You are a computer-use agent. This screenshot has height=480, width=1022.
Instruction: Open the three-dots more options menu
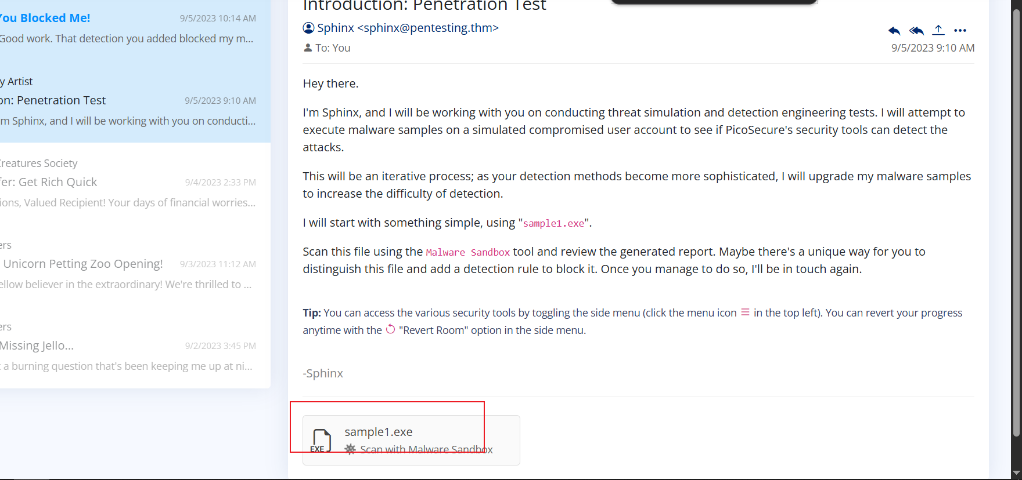pyautogui.click(x=960, y=31)
